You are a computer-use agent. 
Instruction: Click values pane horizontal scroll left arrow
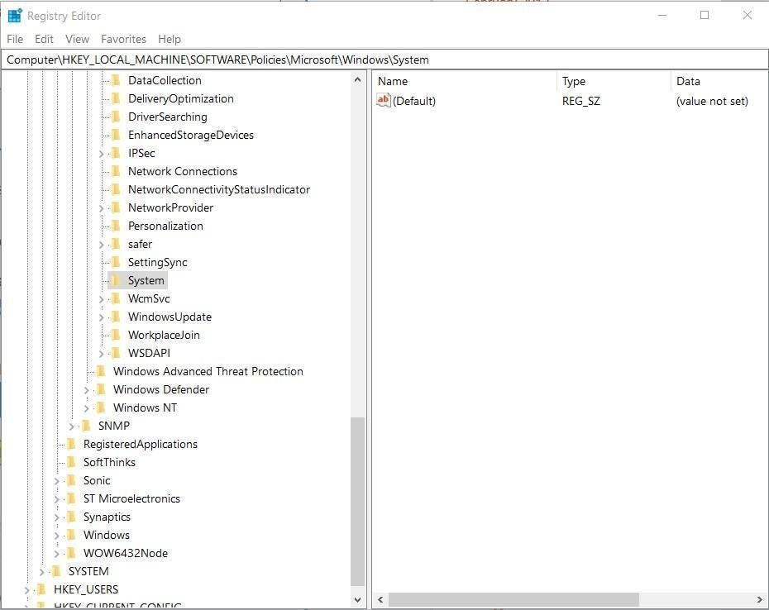[380, 599]
